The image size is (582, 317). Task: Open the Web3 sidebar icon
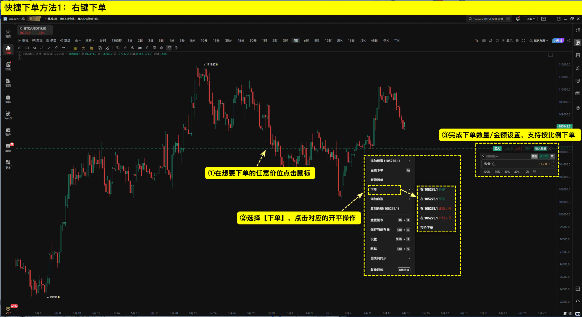click(8, 115)
